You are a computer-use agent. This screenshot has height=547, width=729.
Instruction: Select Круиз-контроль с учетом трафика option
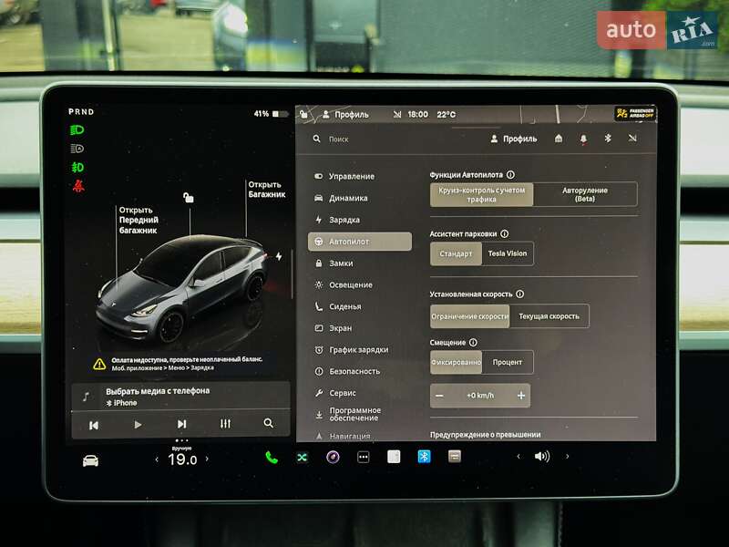[482, 194]
